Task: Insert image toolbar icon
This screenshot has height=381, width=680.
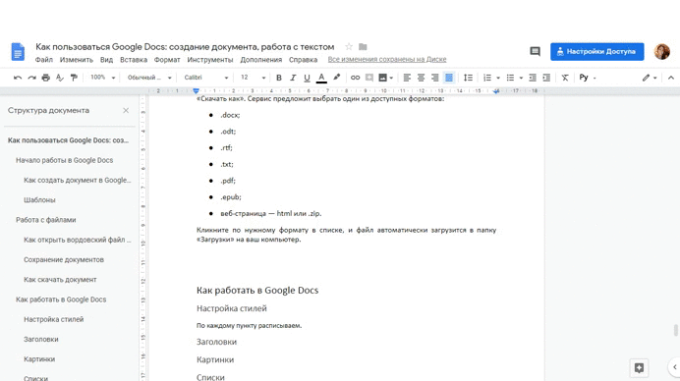Action: (x=382, y=78)
